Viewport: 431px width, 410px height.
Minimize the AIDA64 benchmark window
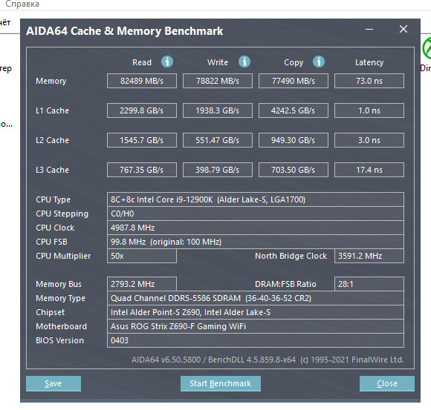(x=369, y=29)
